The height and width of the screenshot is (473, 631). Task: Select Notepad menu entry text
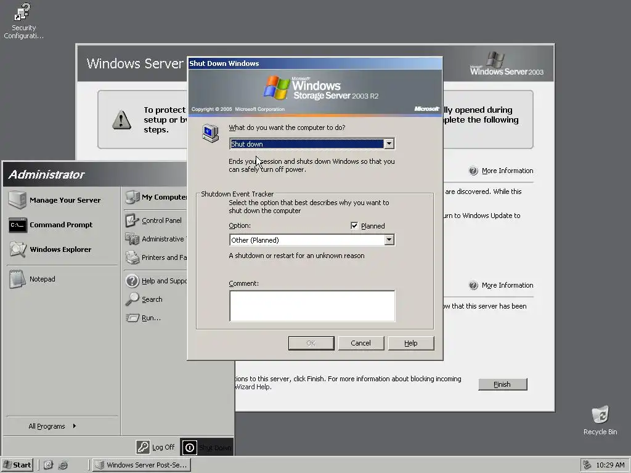click(43, 279)
